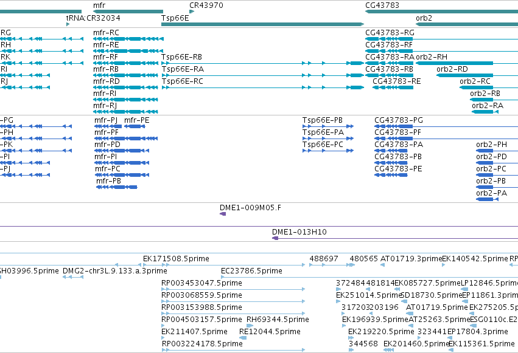Screen dimensions: 518x353
Task: Click protein orb2-PB label
Action: click(491, 181)
